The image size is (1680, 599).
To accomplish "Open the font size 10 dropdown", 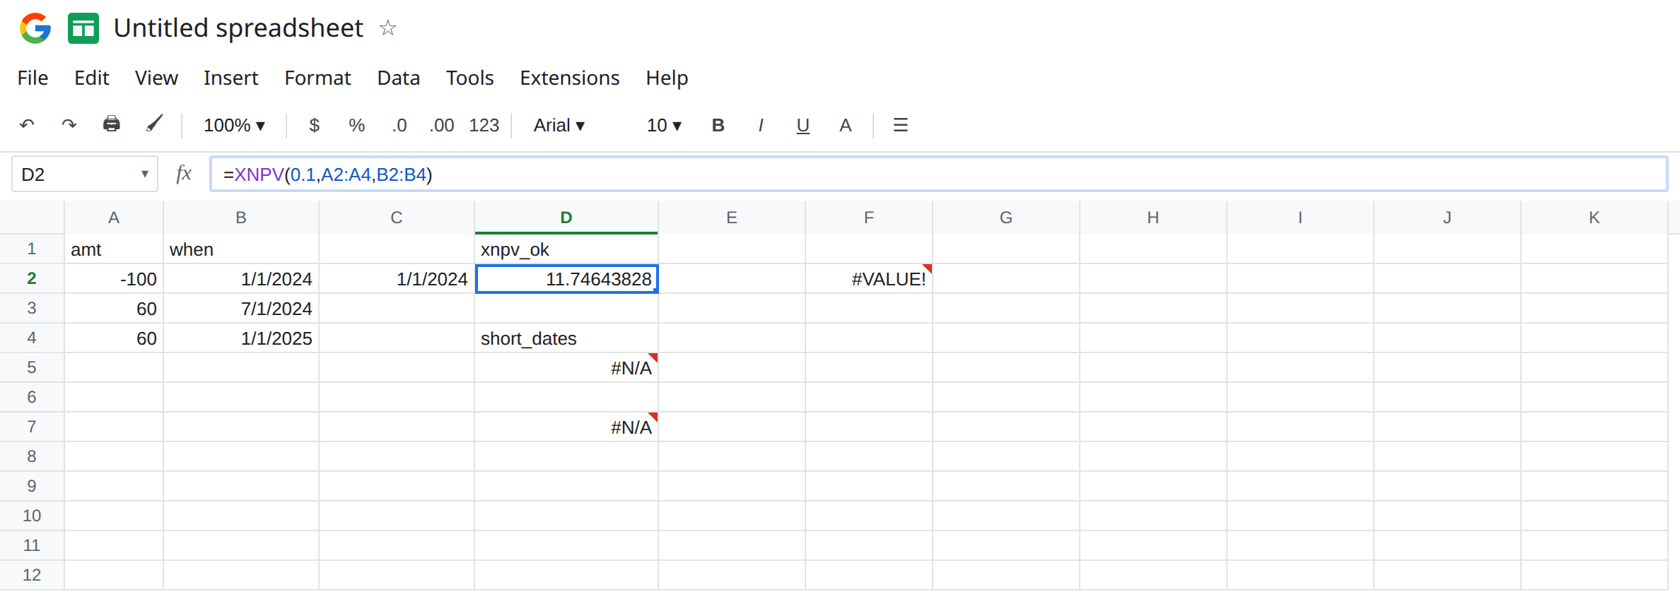I will pos(664,125).
